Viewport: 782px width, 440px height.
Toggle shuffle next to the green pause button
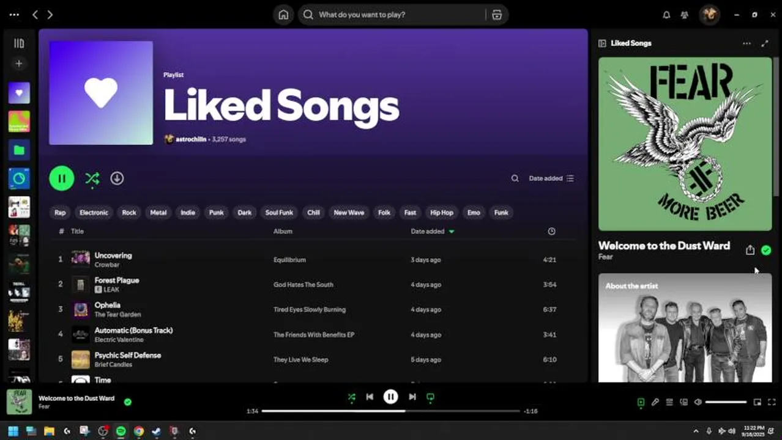(92, 178)
